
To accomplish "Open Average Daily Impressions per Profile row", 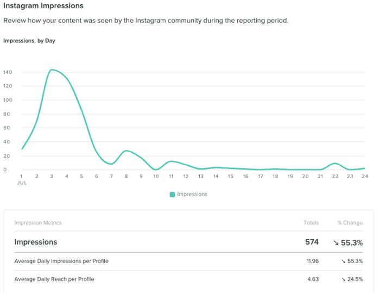I will 61,261.
